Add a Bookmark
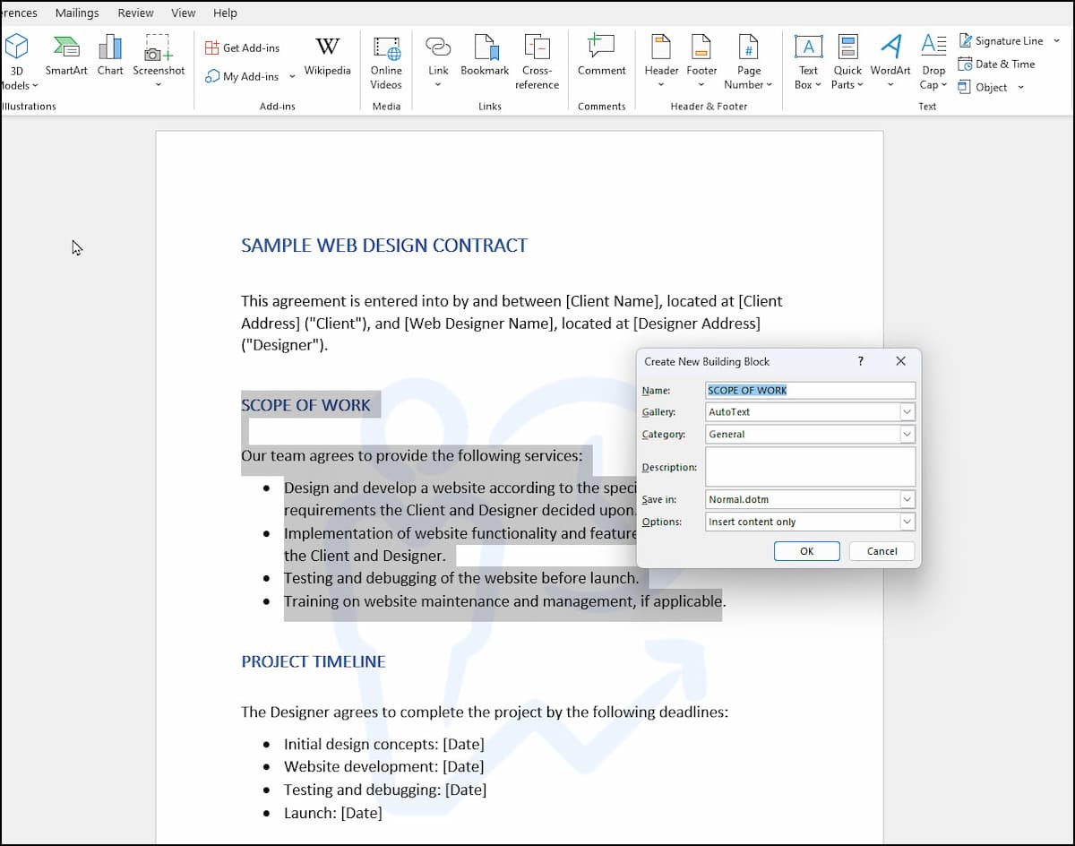This screenshot has height=846, width=1075. pos(485,56)
